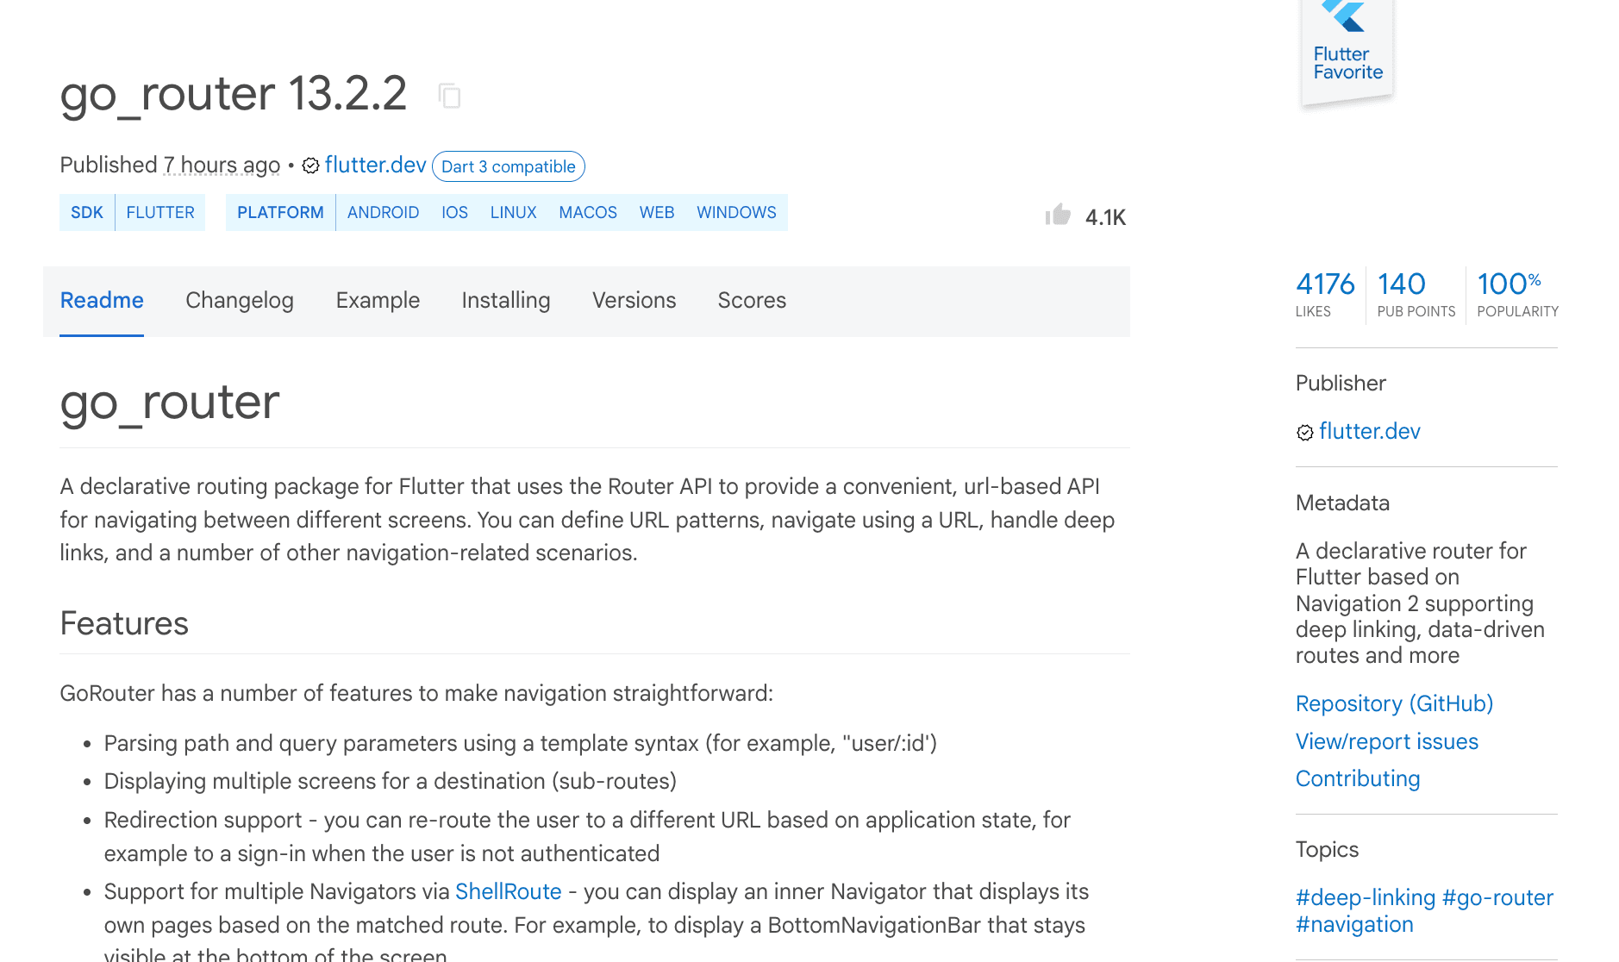Select the ANDROID platform tag

(383, 212)
